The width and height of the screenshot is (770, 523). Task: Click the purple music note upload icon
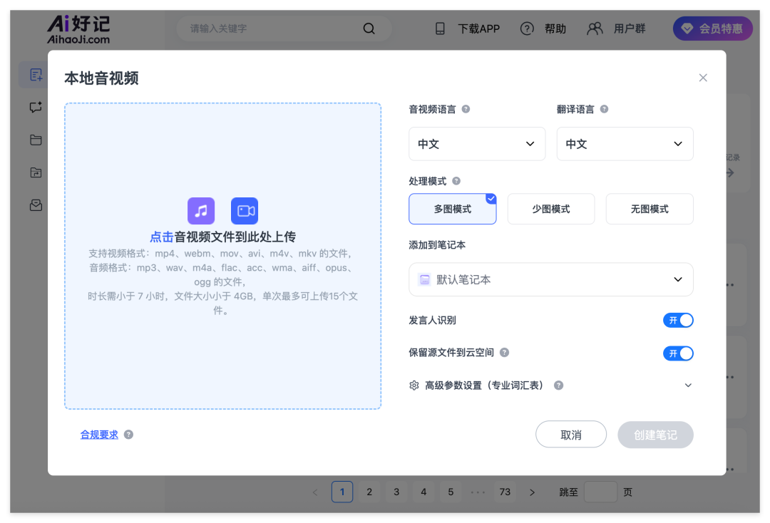click(201, 210)
